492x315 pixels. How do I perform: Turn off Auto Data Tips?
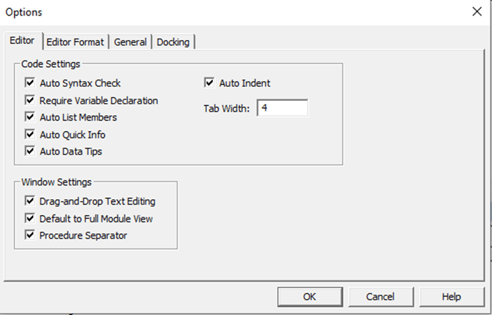30,151
